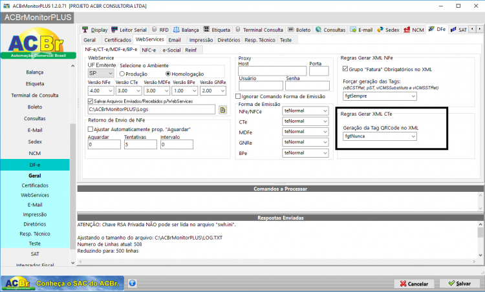Open the Balança tab scale icon

(x=177, y=30)
